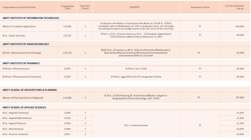Select the 'Programme by School/Institute' column header

19,7
